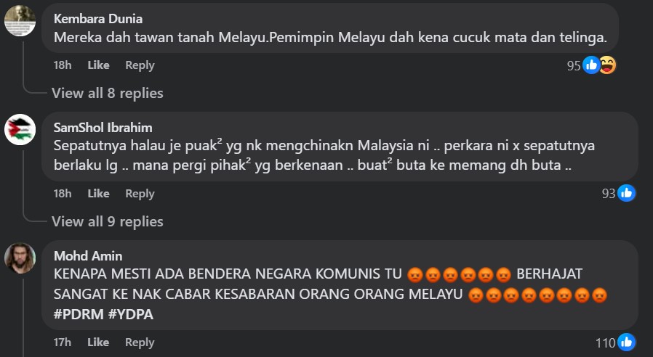The image size is (653, 357).
Task: Click the laughing Haha reaction icon
Action: point(608,65)
